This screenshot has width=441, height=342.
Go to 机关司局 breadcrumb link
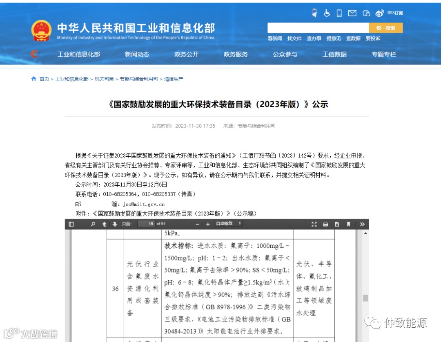[104, 79]
